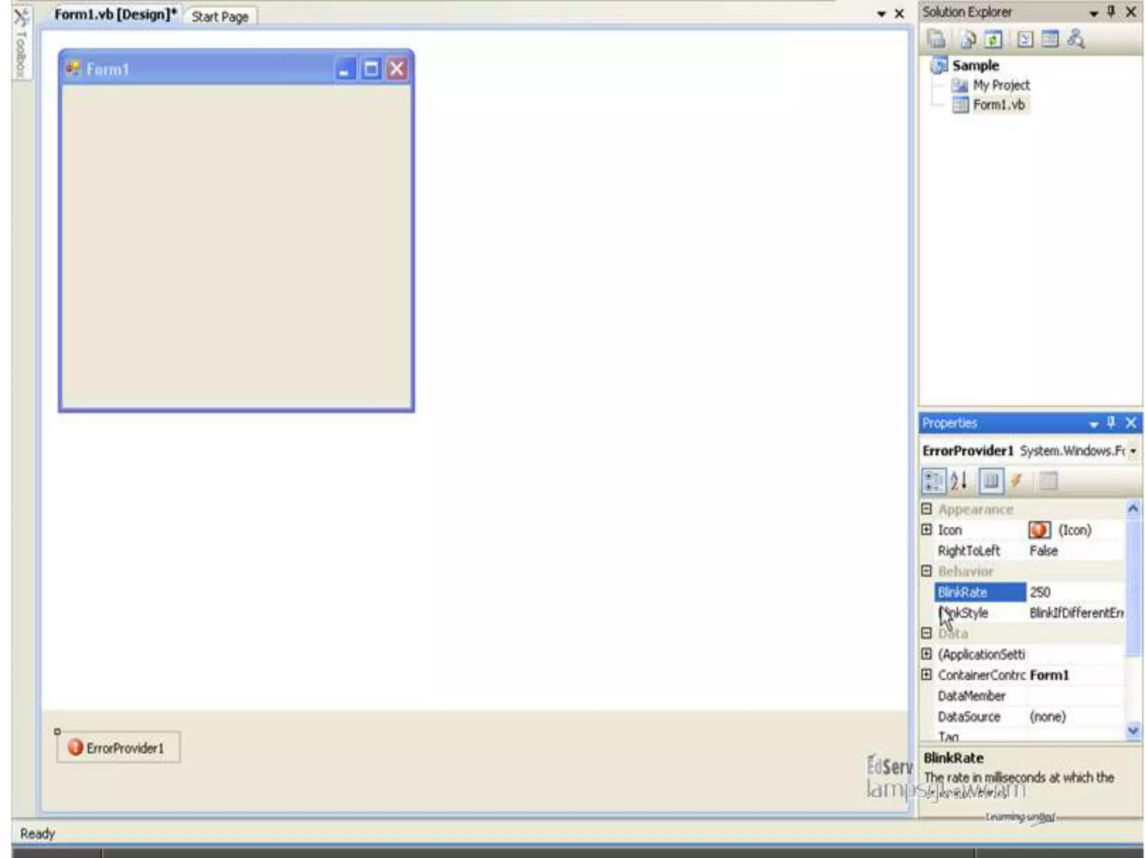Viewport: 1145px width, 858px height.
Task: Click View Designer icon in Solution Explorer
Action: coord(1050,39)
